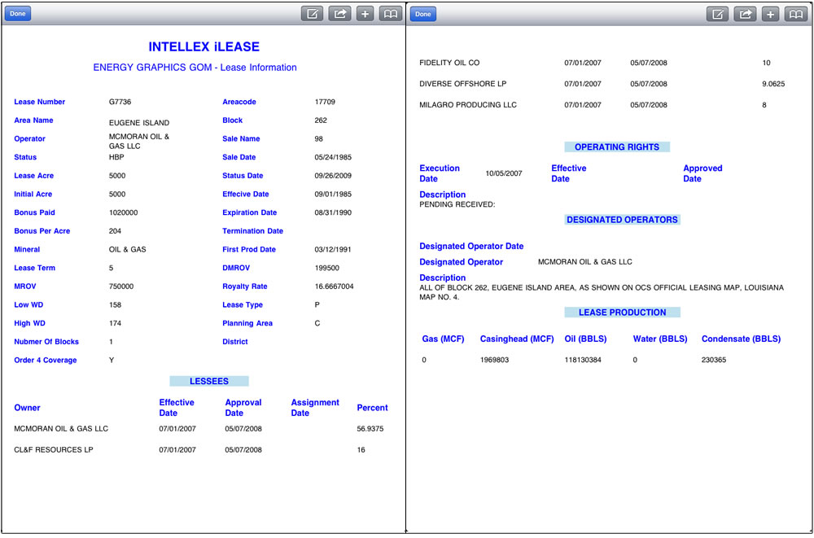Open the bookmarks book icon on the left page
The height and width of the screenshot is (538, 814).
tap(391, 14)
